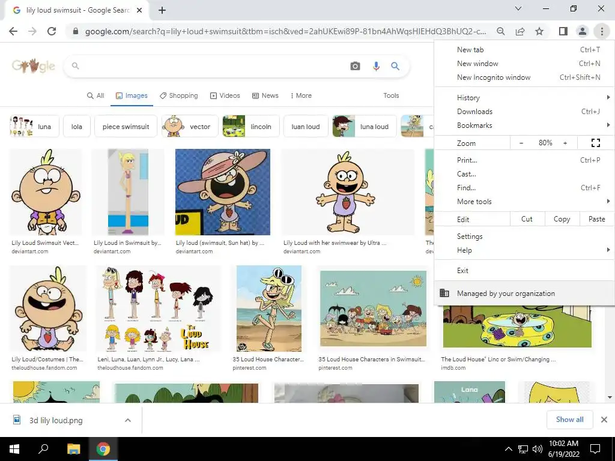
Task: Close the downloads bar
Action: pos(604,420)
